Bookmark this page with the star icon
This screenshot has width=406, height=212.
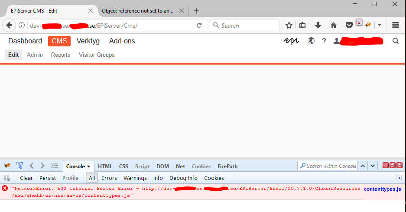click(x=289, y=26)
